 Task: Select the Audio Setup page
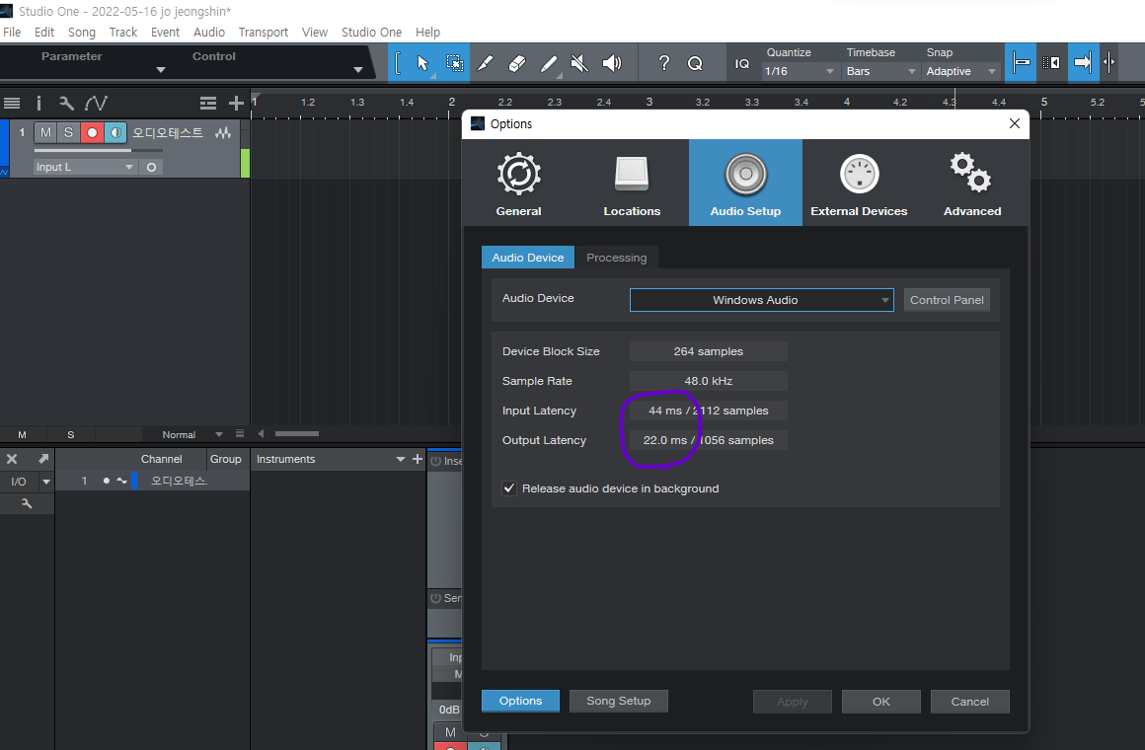745,184
